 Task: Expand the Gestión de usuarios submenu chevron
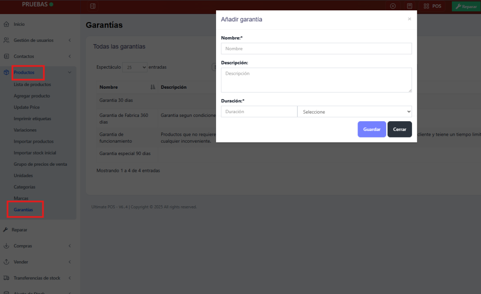tap(70, 40)
